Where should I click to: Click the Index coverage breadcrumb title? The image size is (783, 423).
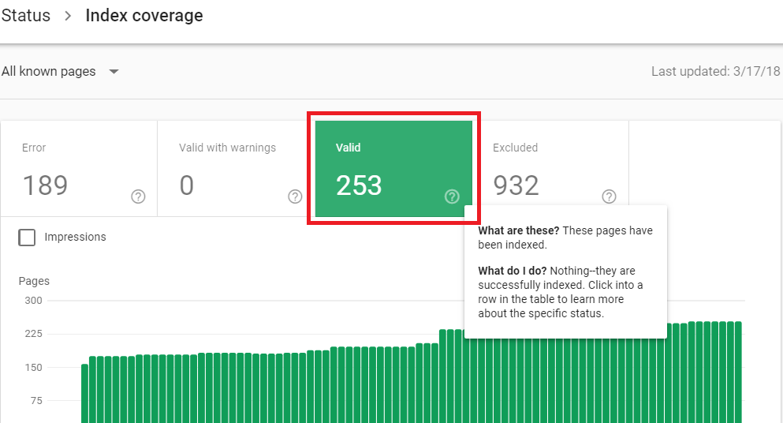click(x=144, y=16)
